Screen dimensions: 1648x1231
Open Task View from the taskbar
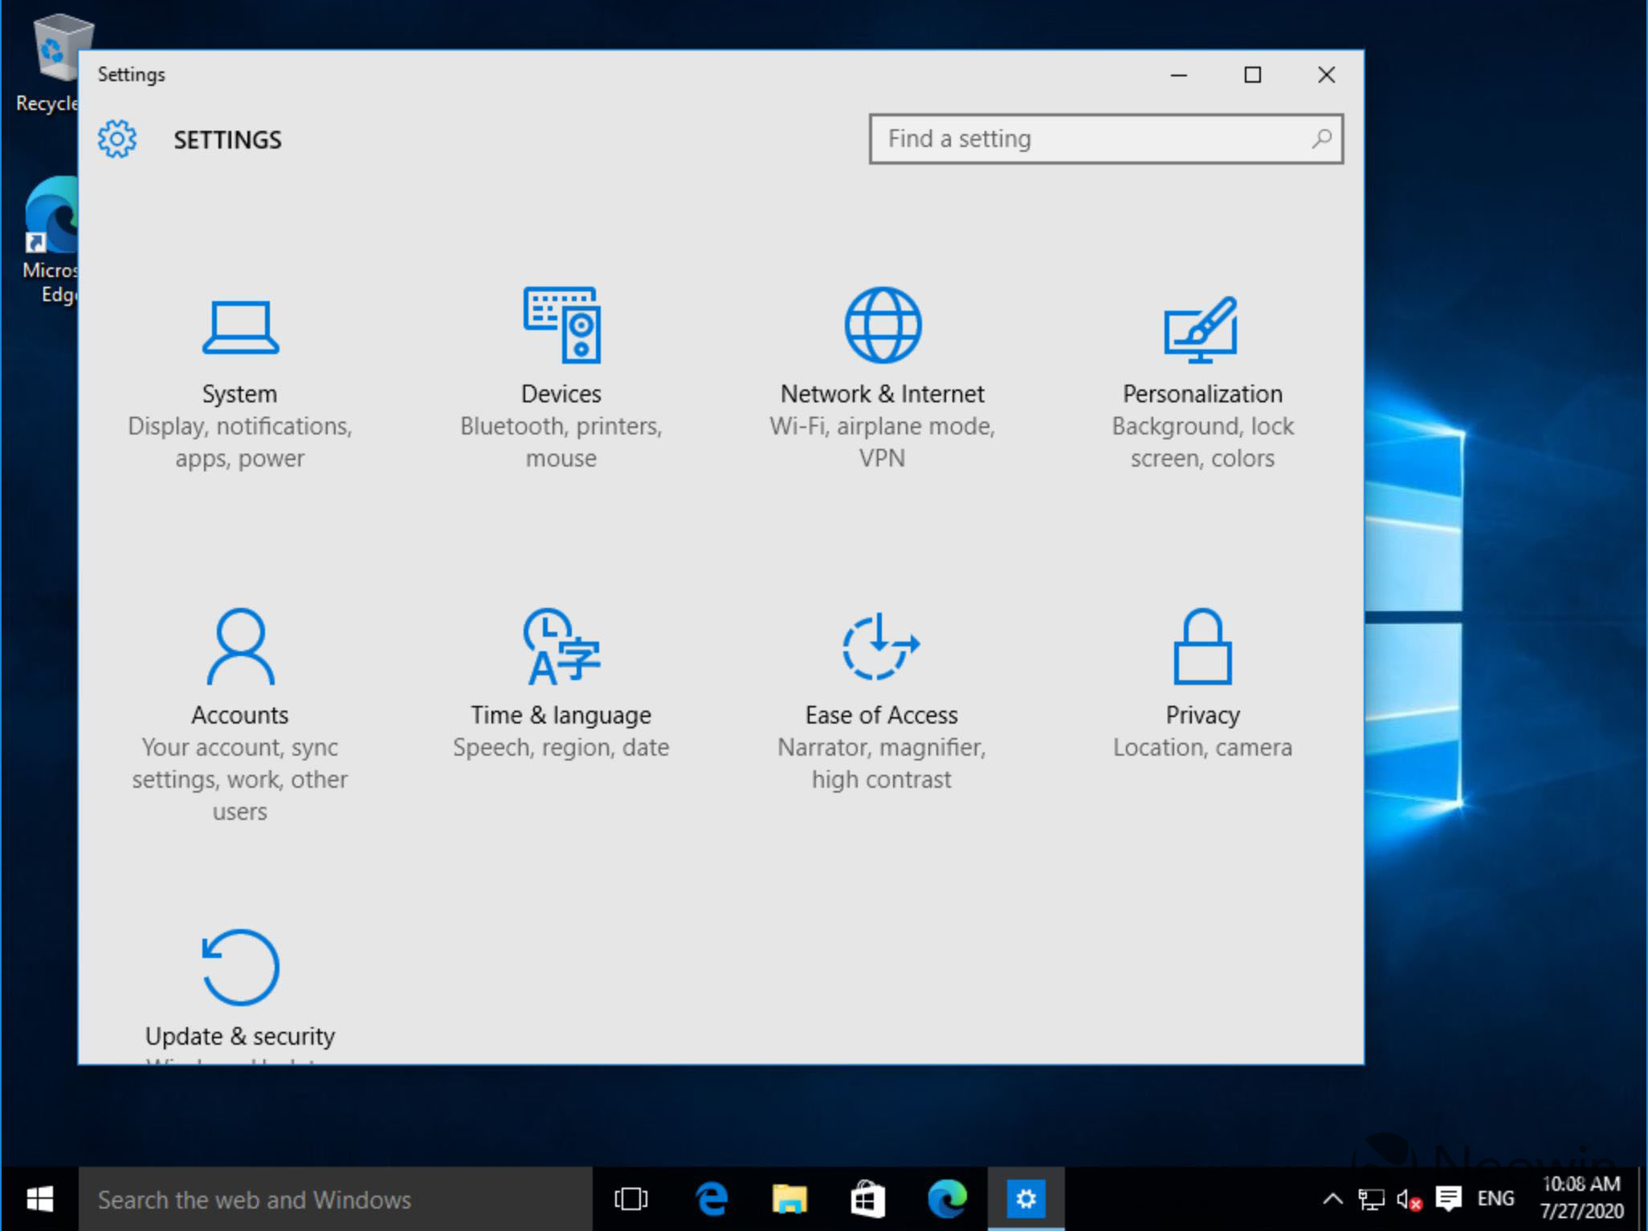coord(631,1199)
